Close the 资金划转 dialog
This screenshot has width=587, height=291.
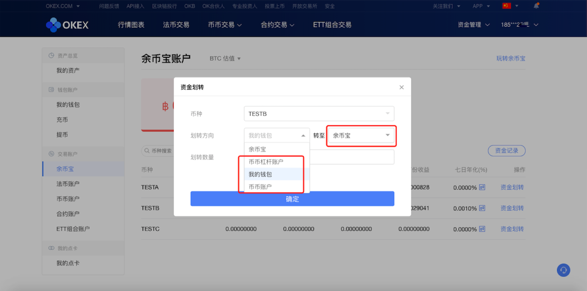402,87
